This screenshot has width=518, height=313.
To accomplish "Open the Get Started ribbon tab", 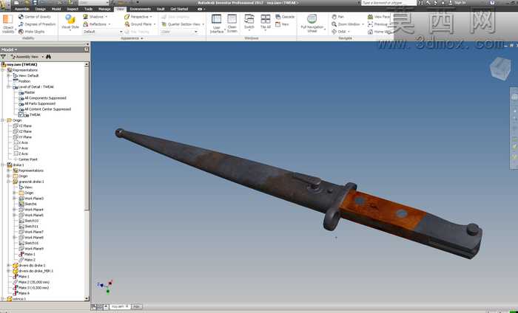I will [x=179, y=9].
